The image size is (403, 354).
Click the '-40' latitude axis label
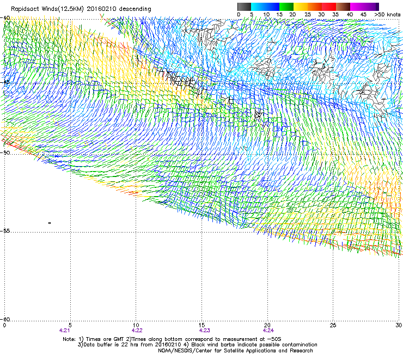[6, 18]
